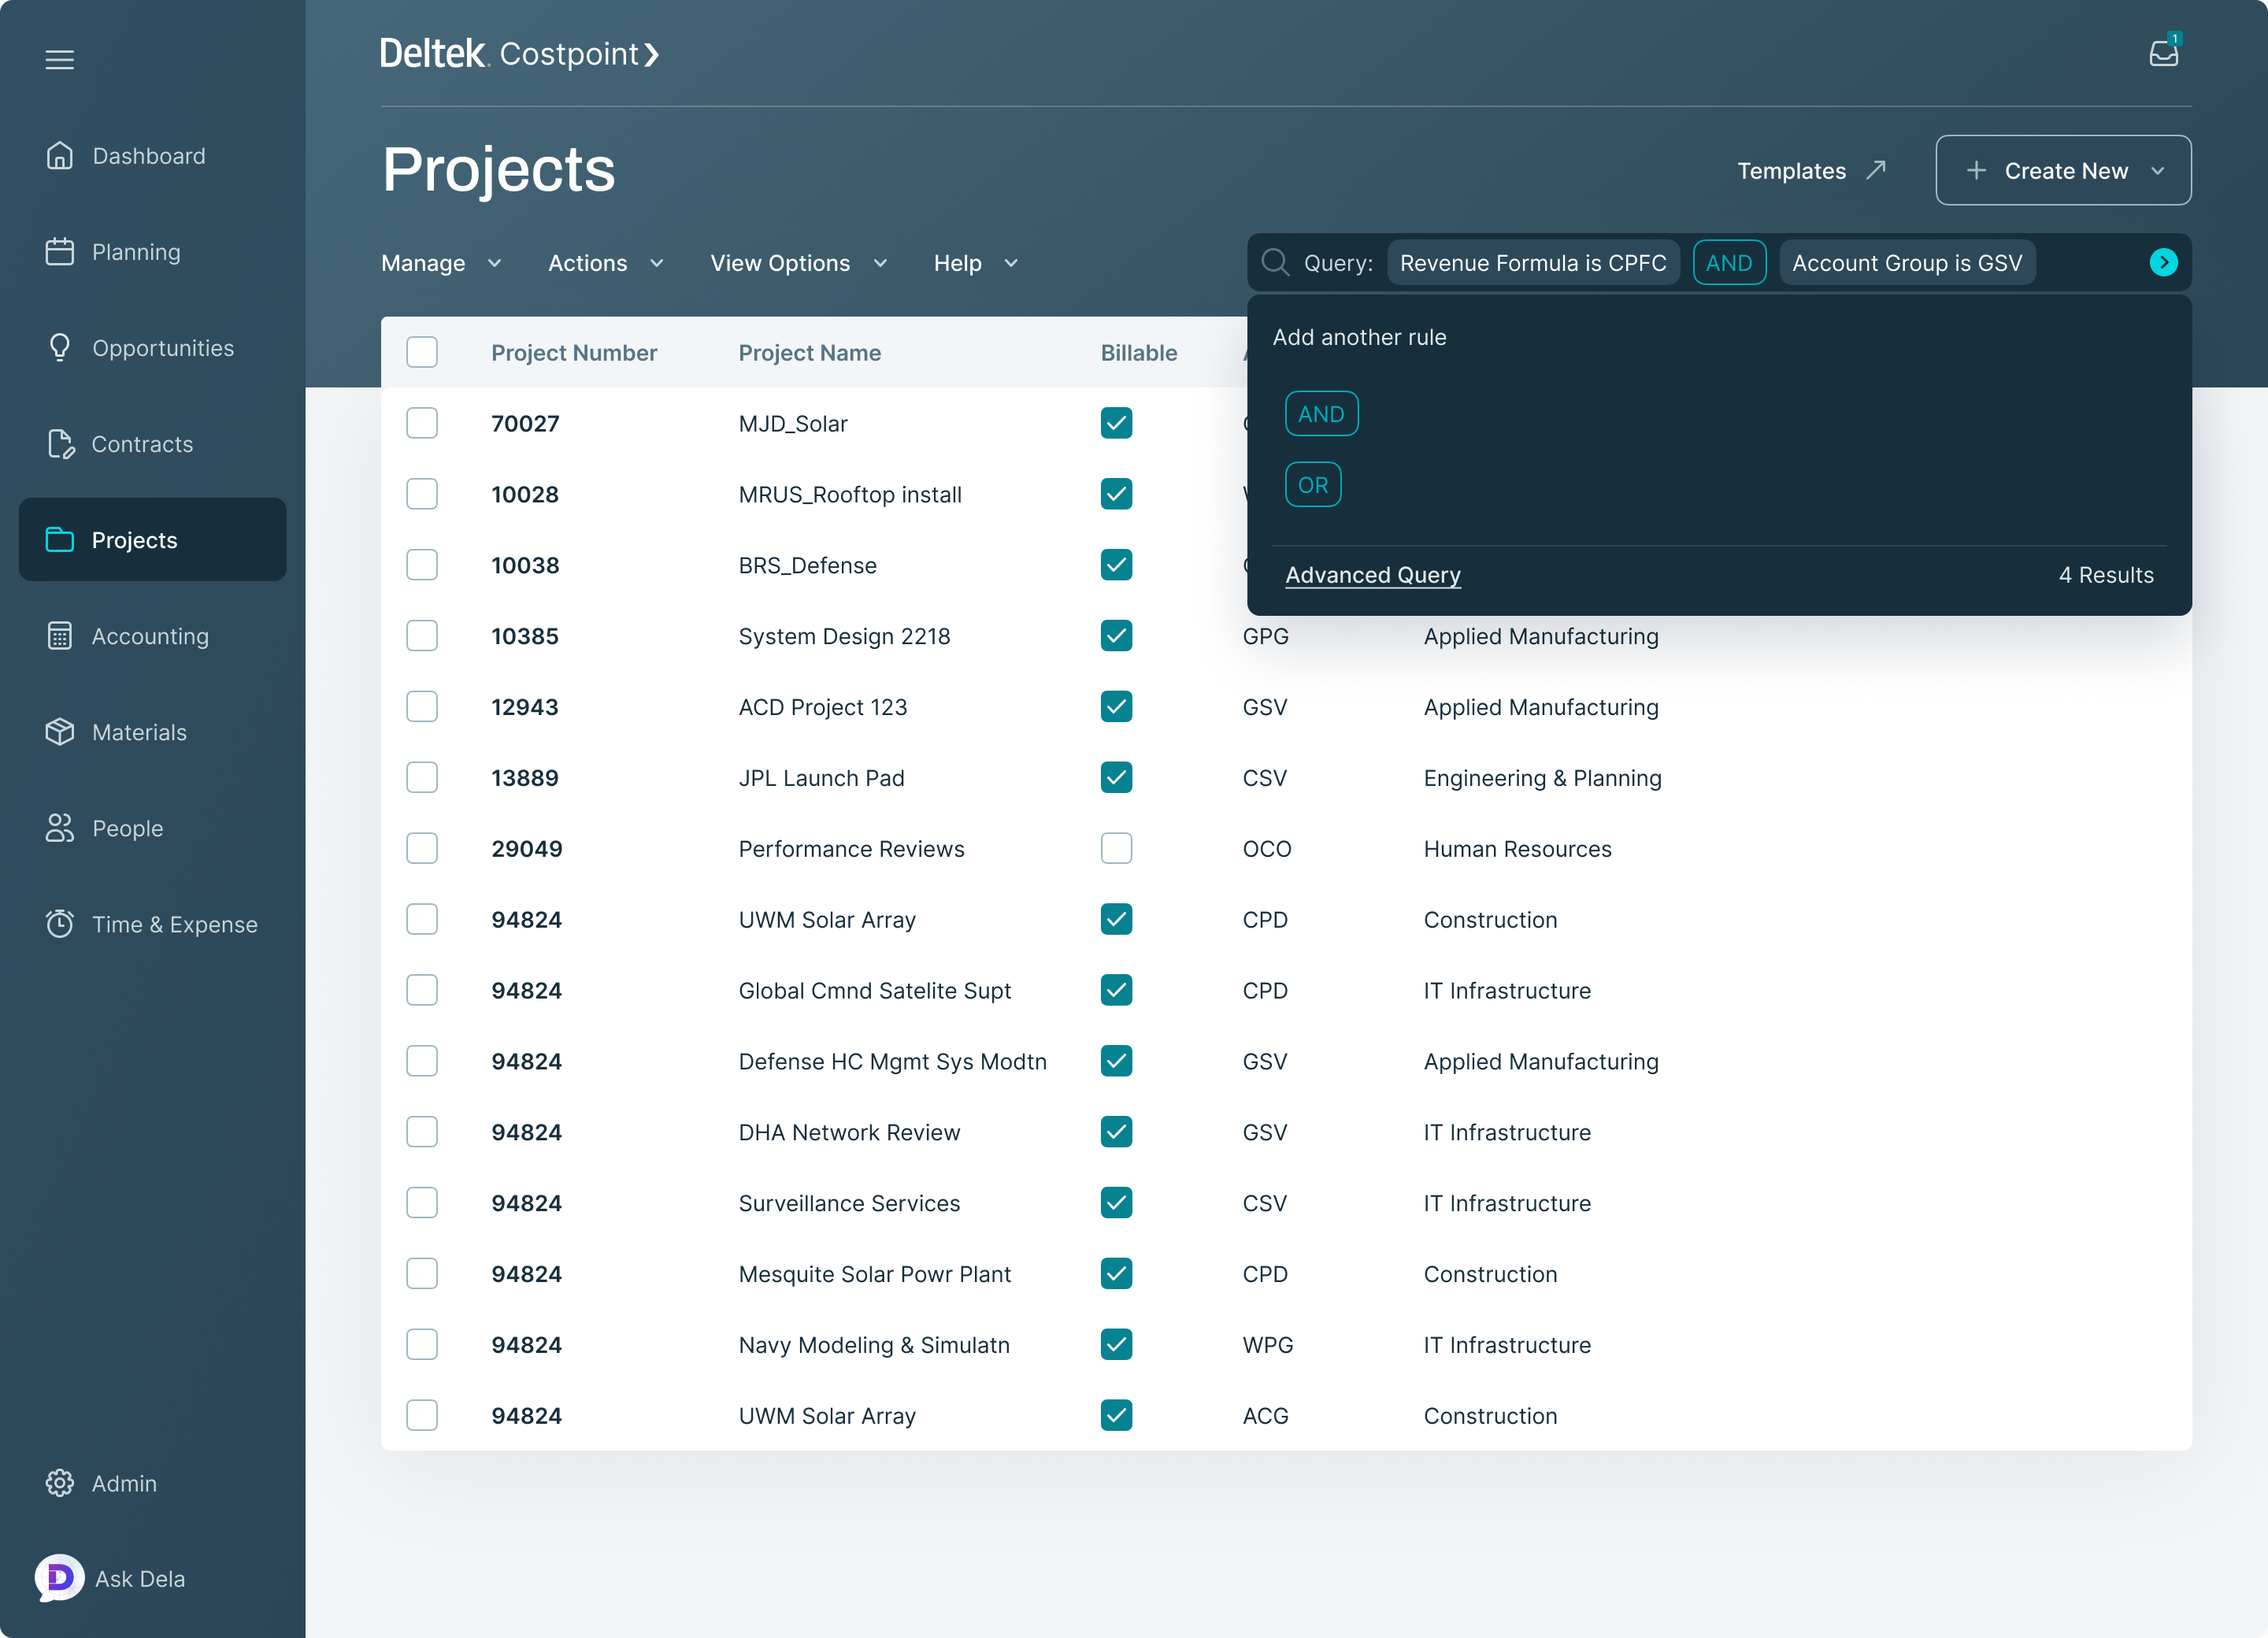
Task: Open the inbox notifications icon
Action: point(2163,53)
